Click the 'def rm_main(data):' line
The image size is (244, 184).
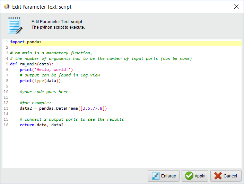[x=32, y=64]
